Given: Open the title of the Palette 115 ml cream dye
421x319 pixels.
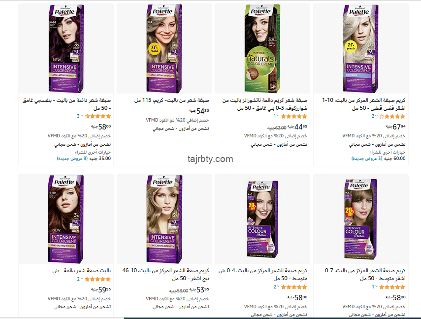Looking at the screenshot, I should 171,100.
